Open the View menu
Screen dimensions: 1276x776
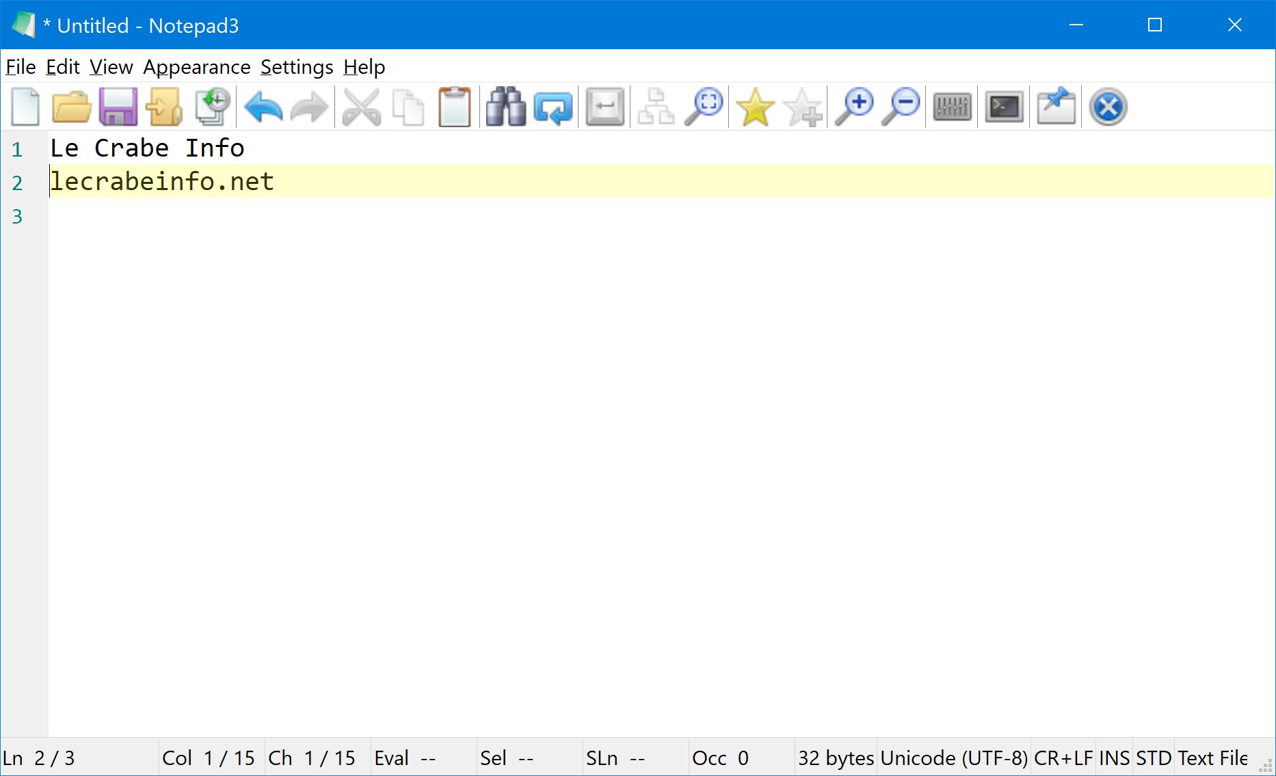coord(111,67)
